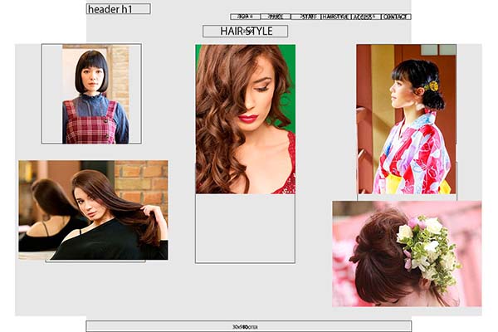Click the CONTACT navigation link
498x332 pixels.
point(396,17)
